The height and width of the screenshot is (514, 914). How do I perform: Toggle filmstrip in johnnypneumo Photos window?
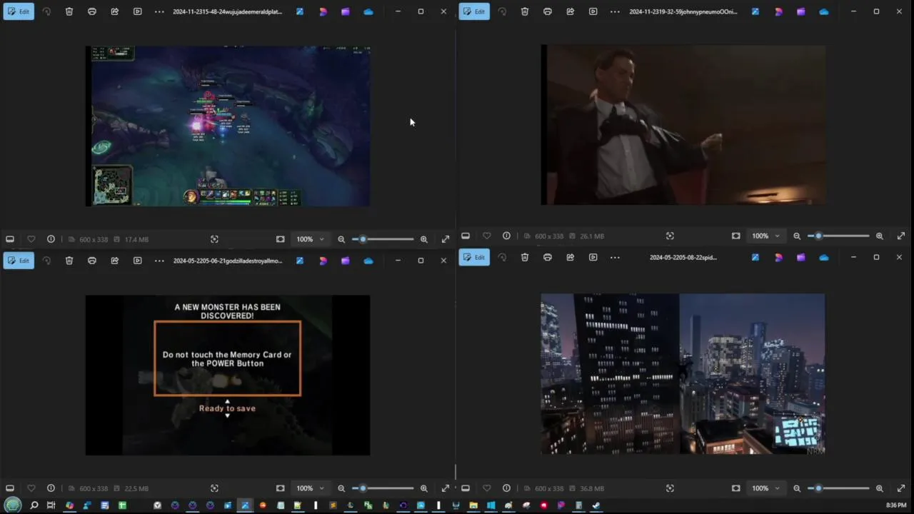coord(466,236)
